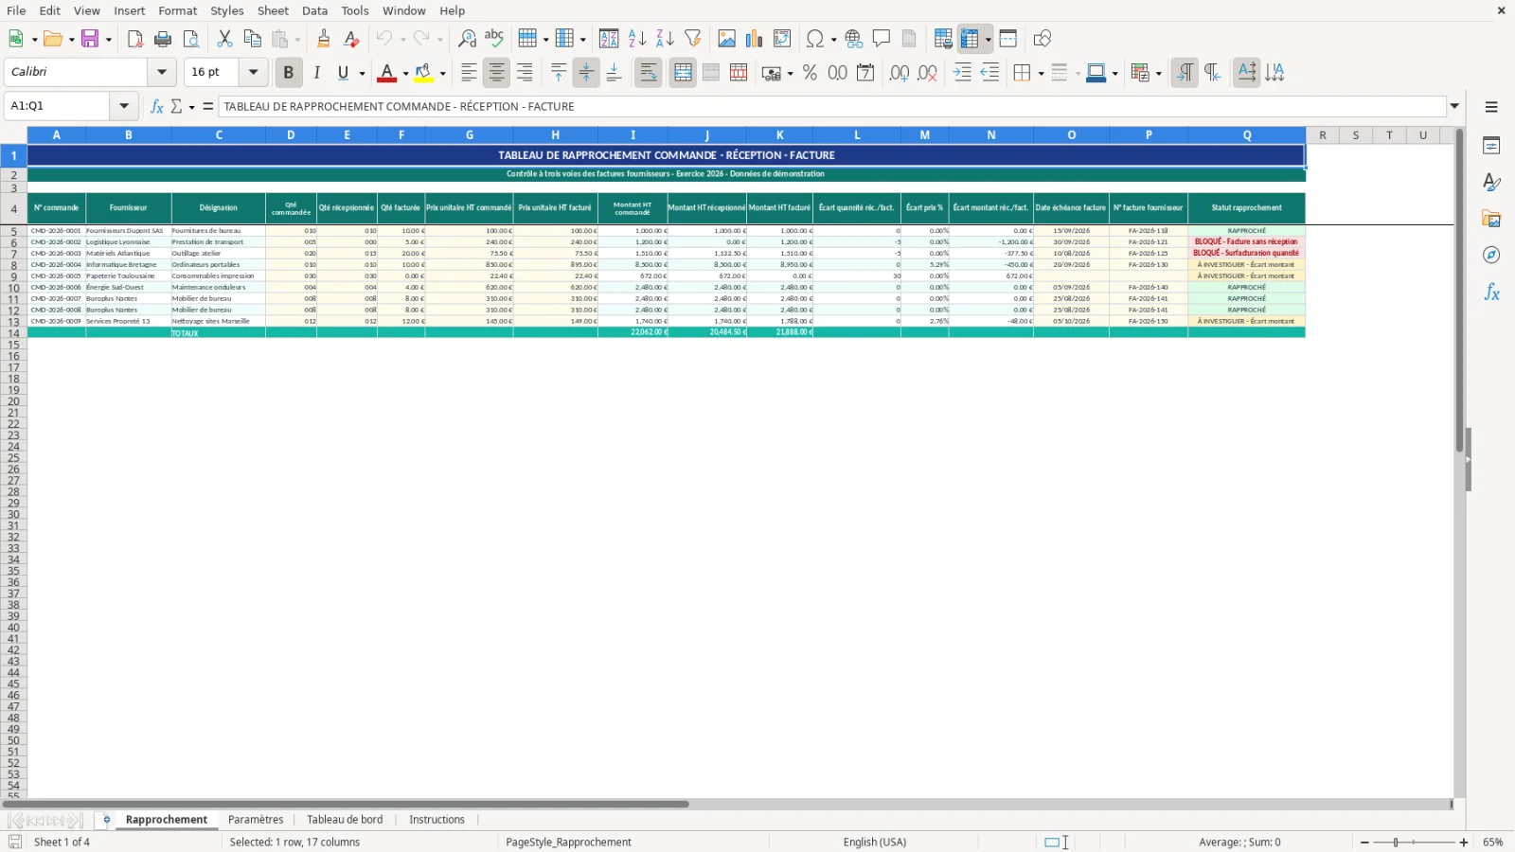Open Freeze Rows and Columns dropdown arrow

tap(988, 39)
